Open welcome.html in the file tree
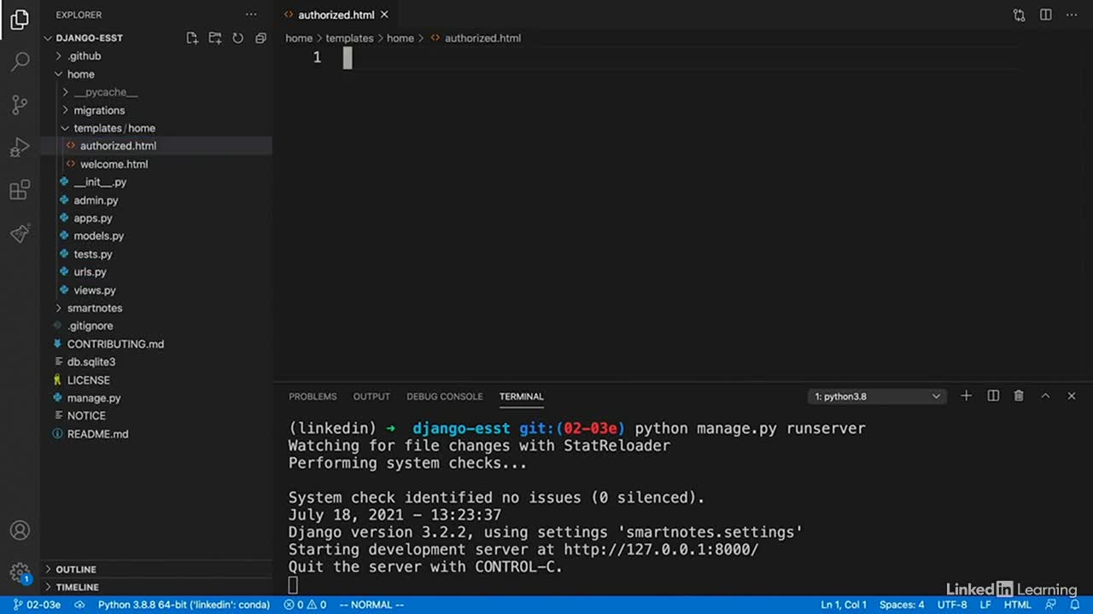Viewport: 1093px width, 614px height. [114, 164]
